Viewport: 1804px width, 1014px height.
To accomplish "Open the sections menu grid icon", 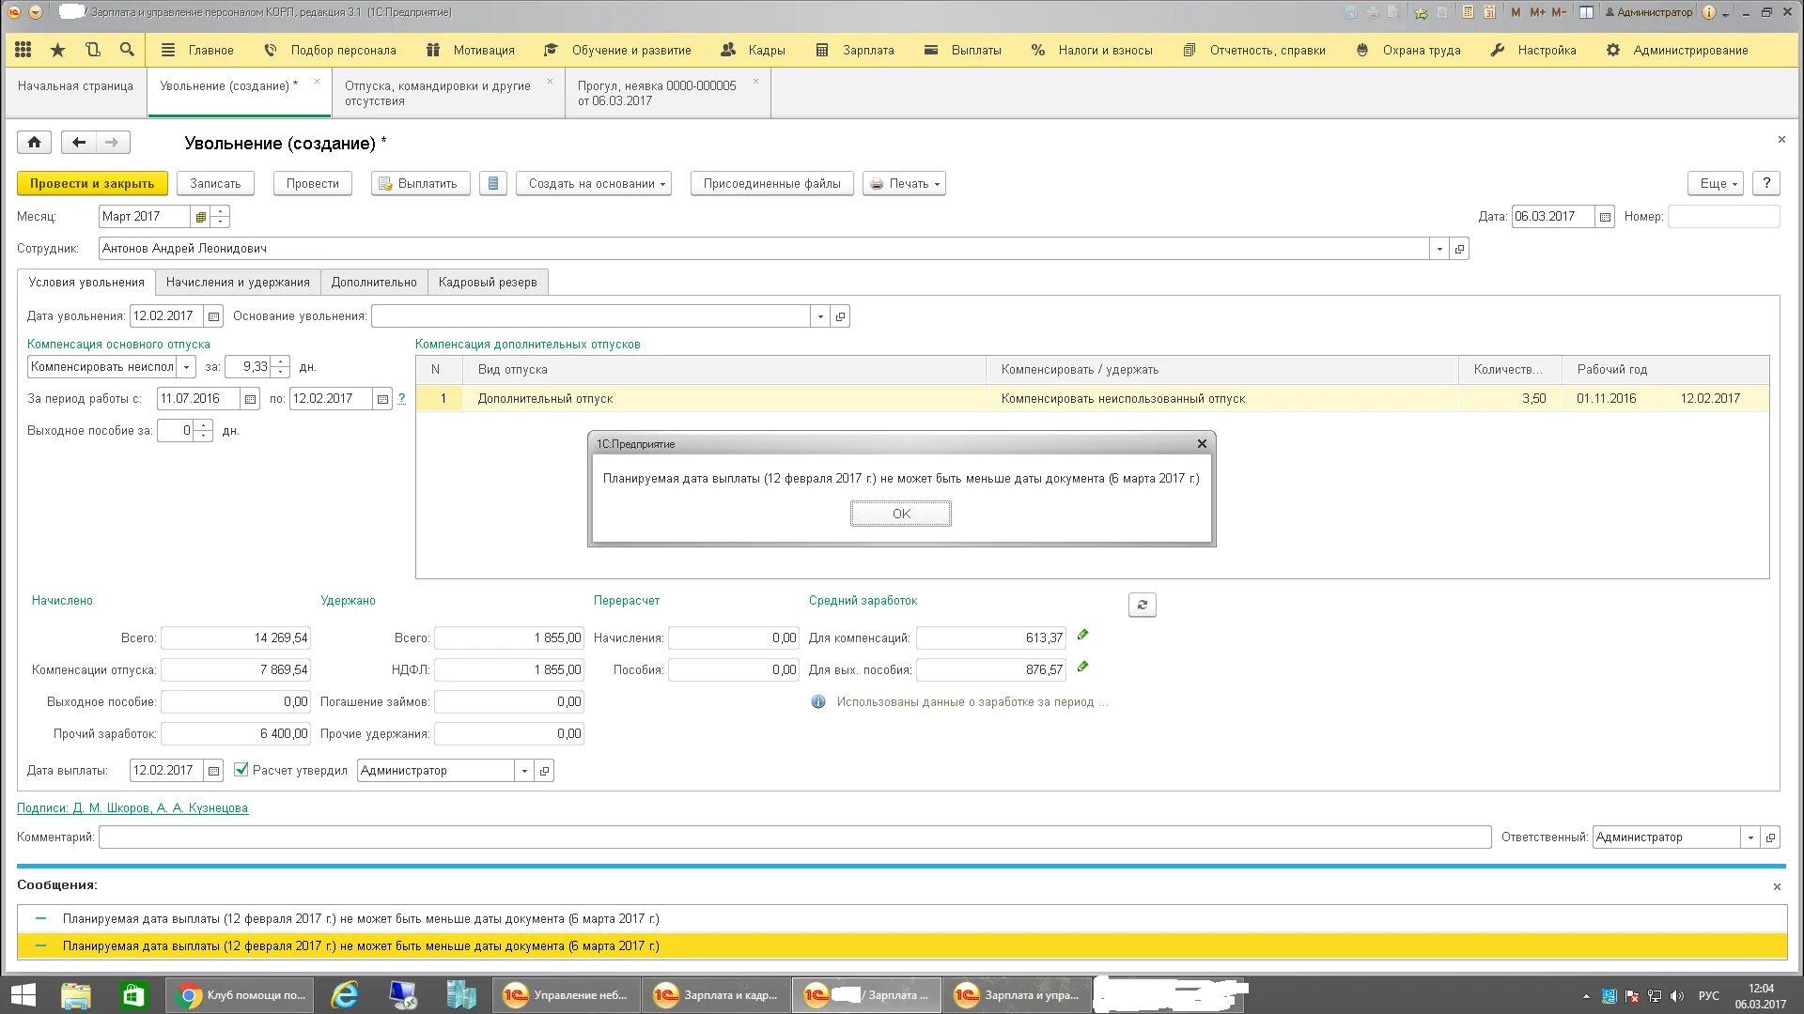I will pos(23,50).
